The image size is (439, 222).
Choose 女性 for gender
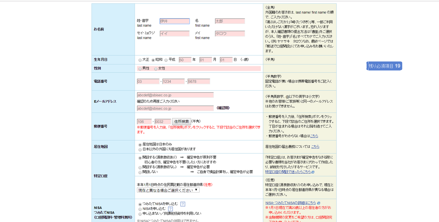pyautogui.click(x=156, y=69)
